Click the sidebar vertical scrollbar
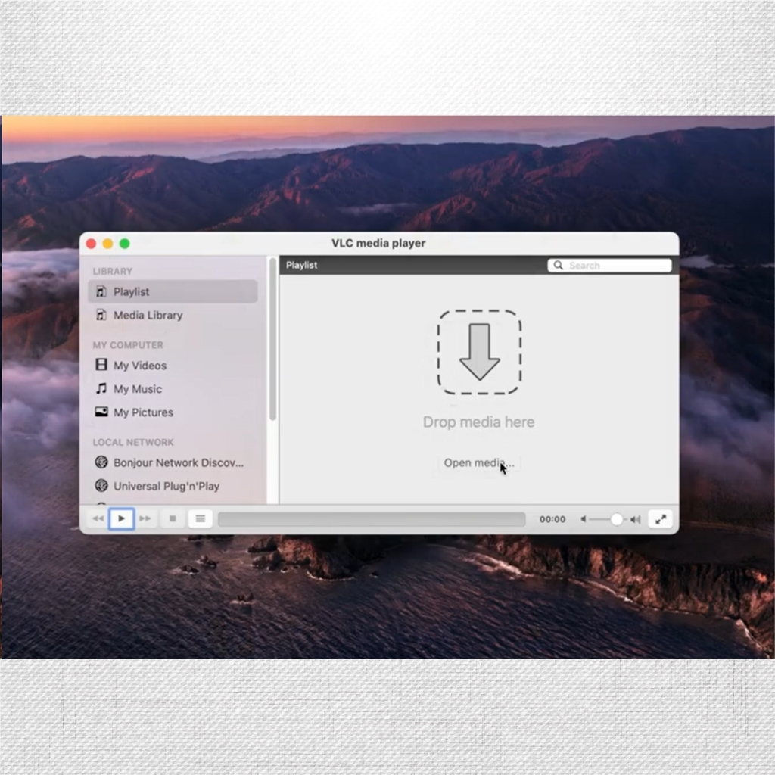 coord(272,340)
